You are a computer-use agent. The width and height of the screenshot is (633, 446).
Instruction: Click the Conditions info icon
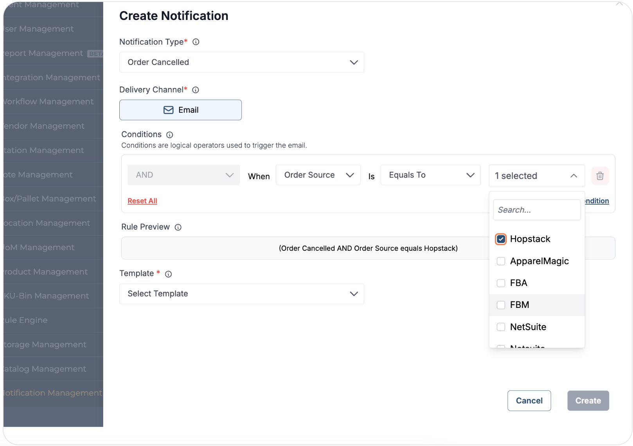(x=169, y=135)
